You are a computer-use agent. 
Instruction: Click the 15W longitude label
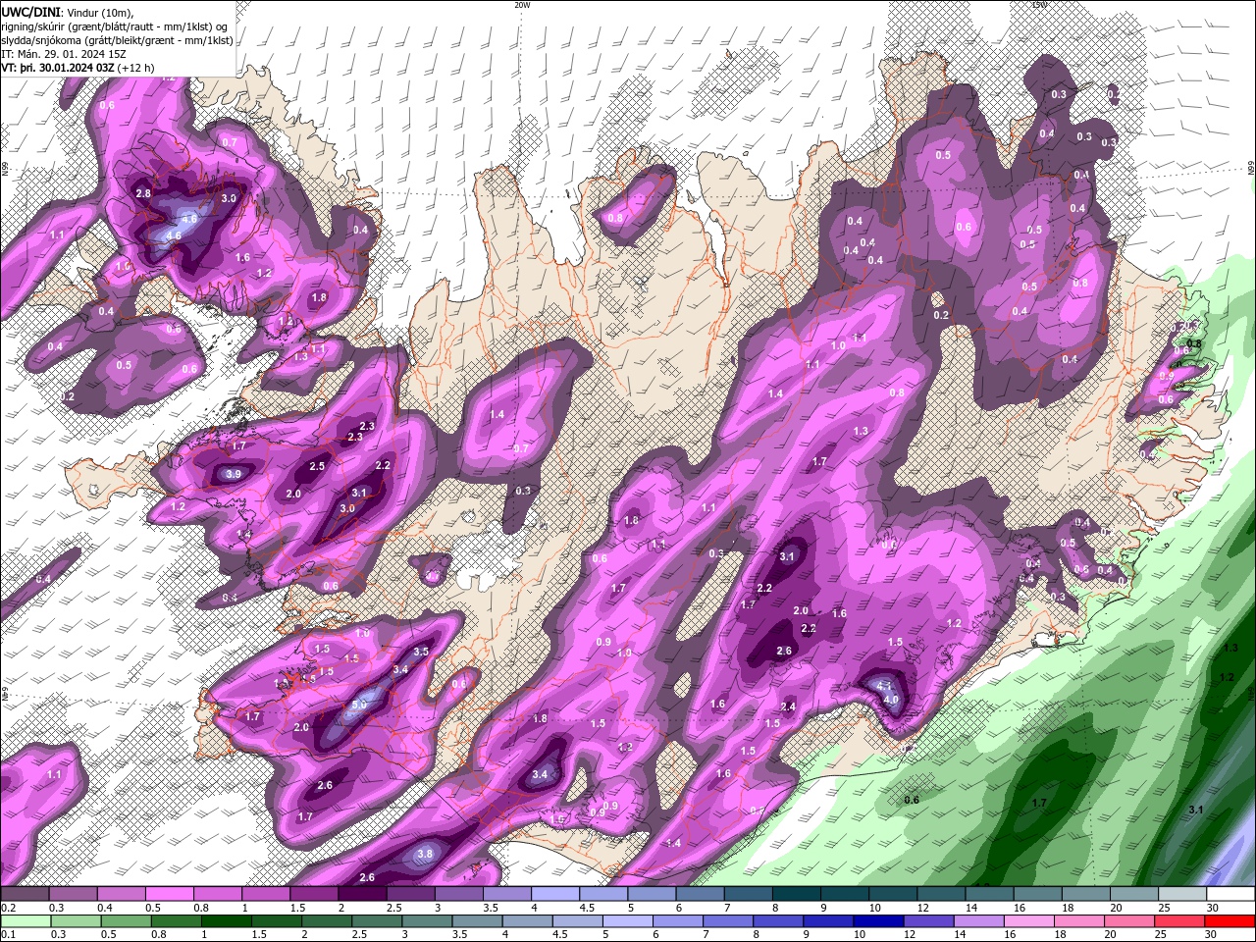pos(1040,5)
